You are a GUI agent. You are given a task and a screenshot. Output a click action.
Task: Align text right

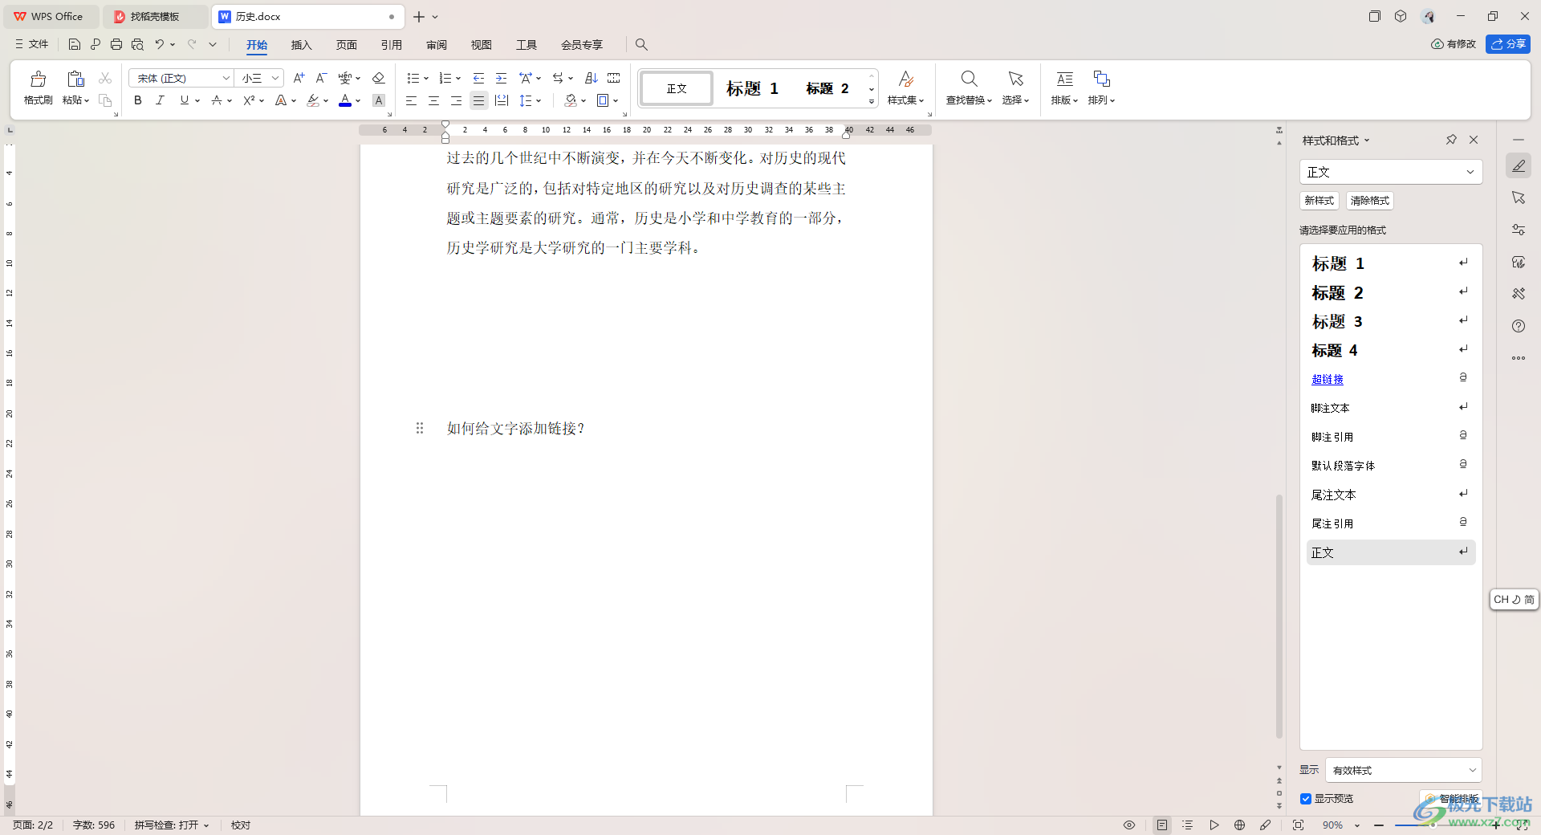[456, 100]
